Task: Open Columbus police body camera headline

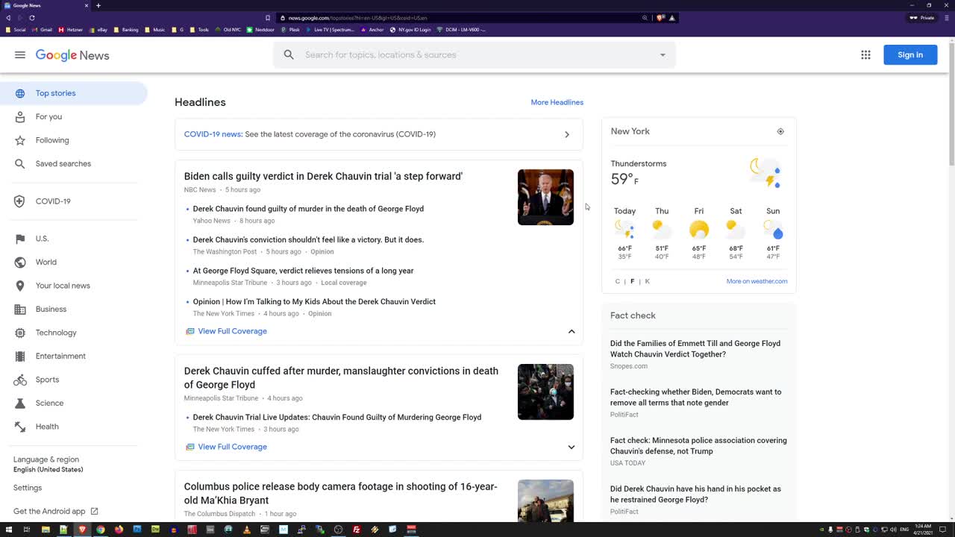Action: [340, 494]
